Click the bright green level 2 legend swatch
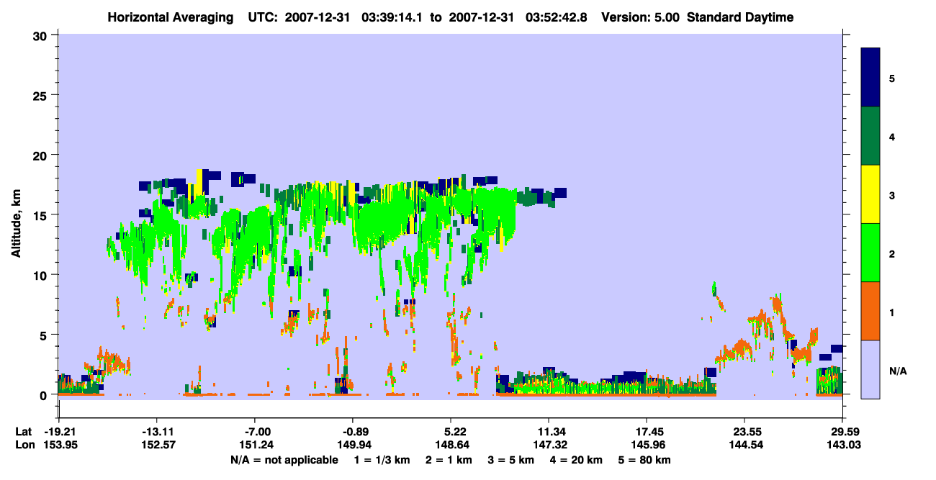The height and width of the screenshot is (480, 936). click(x=870, y=253)
